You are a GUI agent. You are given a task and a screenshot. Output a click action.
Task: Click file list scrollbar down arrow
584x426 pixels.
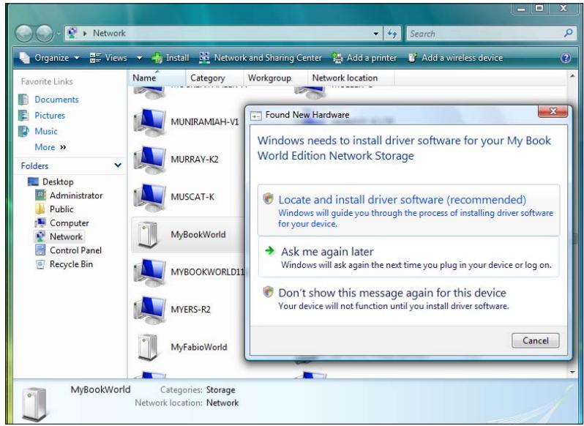(572, 372)
